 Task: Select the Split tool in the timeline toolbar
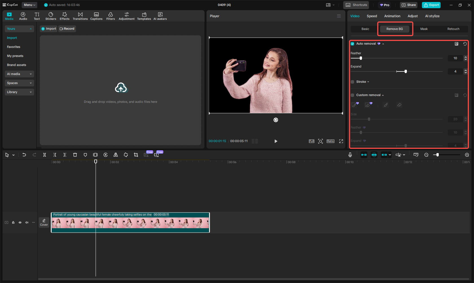(x=44, y=155)
